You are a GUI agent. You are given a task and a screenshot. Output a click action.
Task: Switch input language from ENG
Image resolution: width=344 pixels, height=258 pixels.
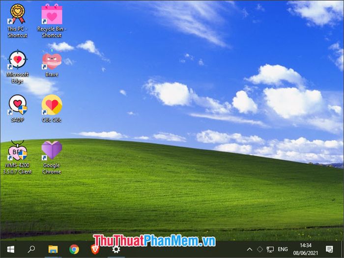283,249
